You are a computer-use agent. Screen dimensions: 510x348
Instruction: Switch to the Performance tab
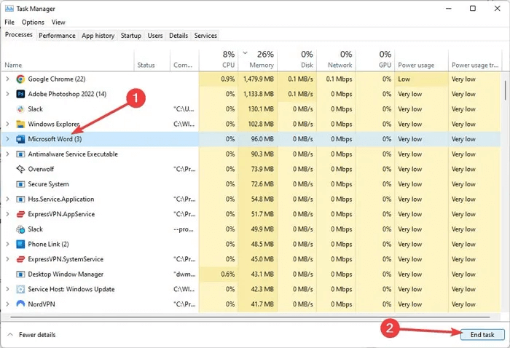click(57, 36)
